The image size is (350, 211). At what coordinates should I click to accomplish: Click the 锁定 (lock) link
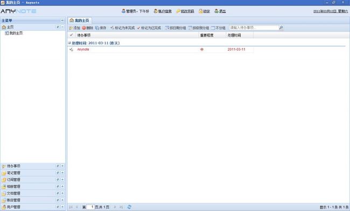pos(204,11)
